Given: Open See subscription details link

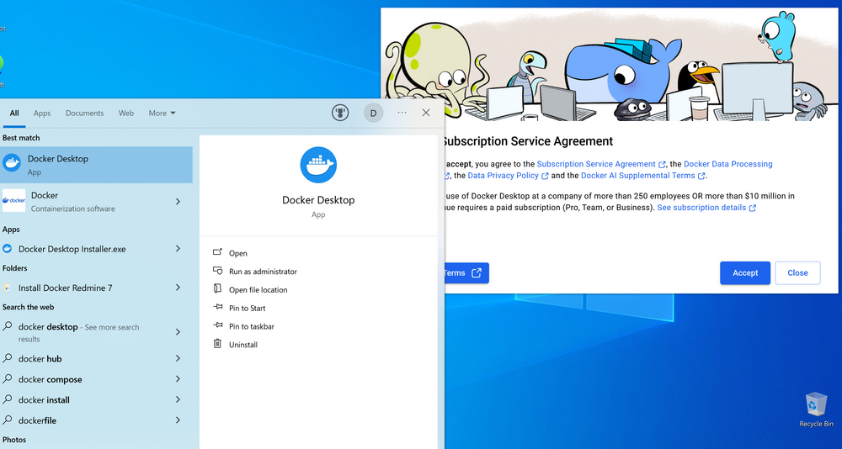Looking at the screenshot, I should [701, 208].
